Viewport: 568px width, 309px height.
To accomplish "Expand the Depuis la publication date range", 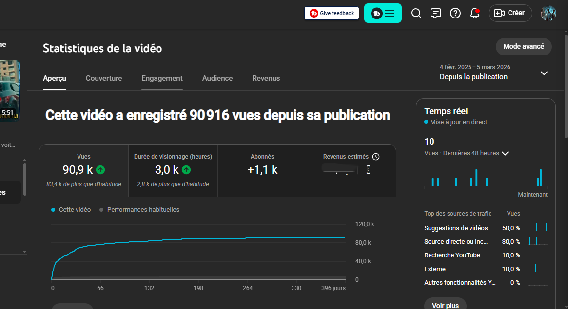I will coord(544,73).
